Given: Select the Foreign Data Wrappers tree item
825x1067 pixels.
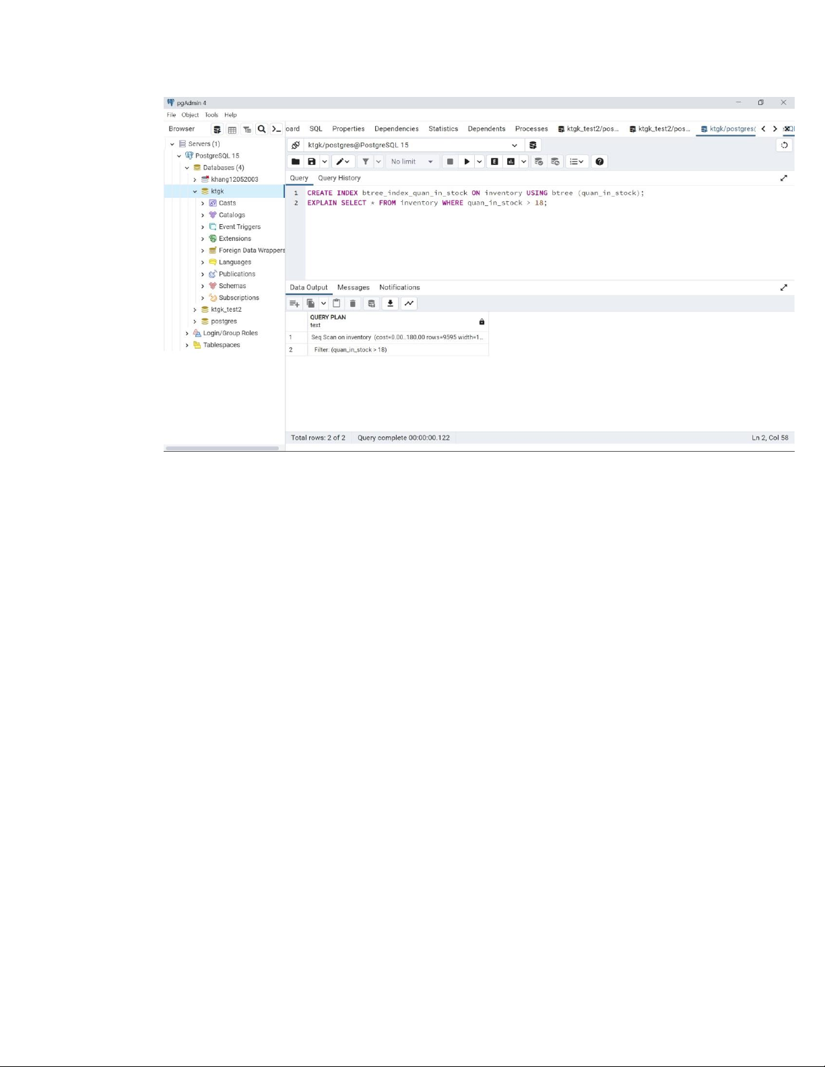Looking at the screenshot, I should click(x=251, y=250).
